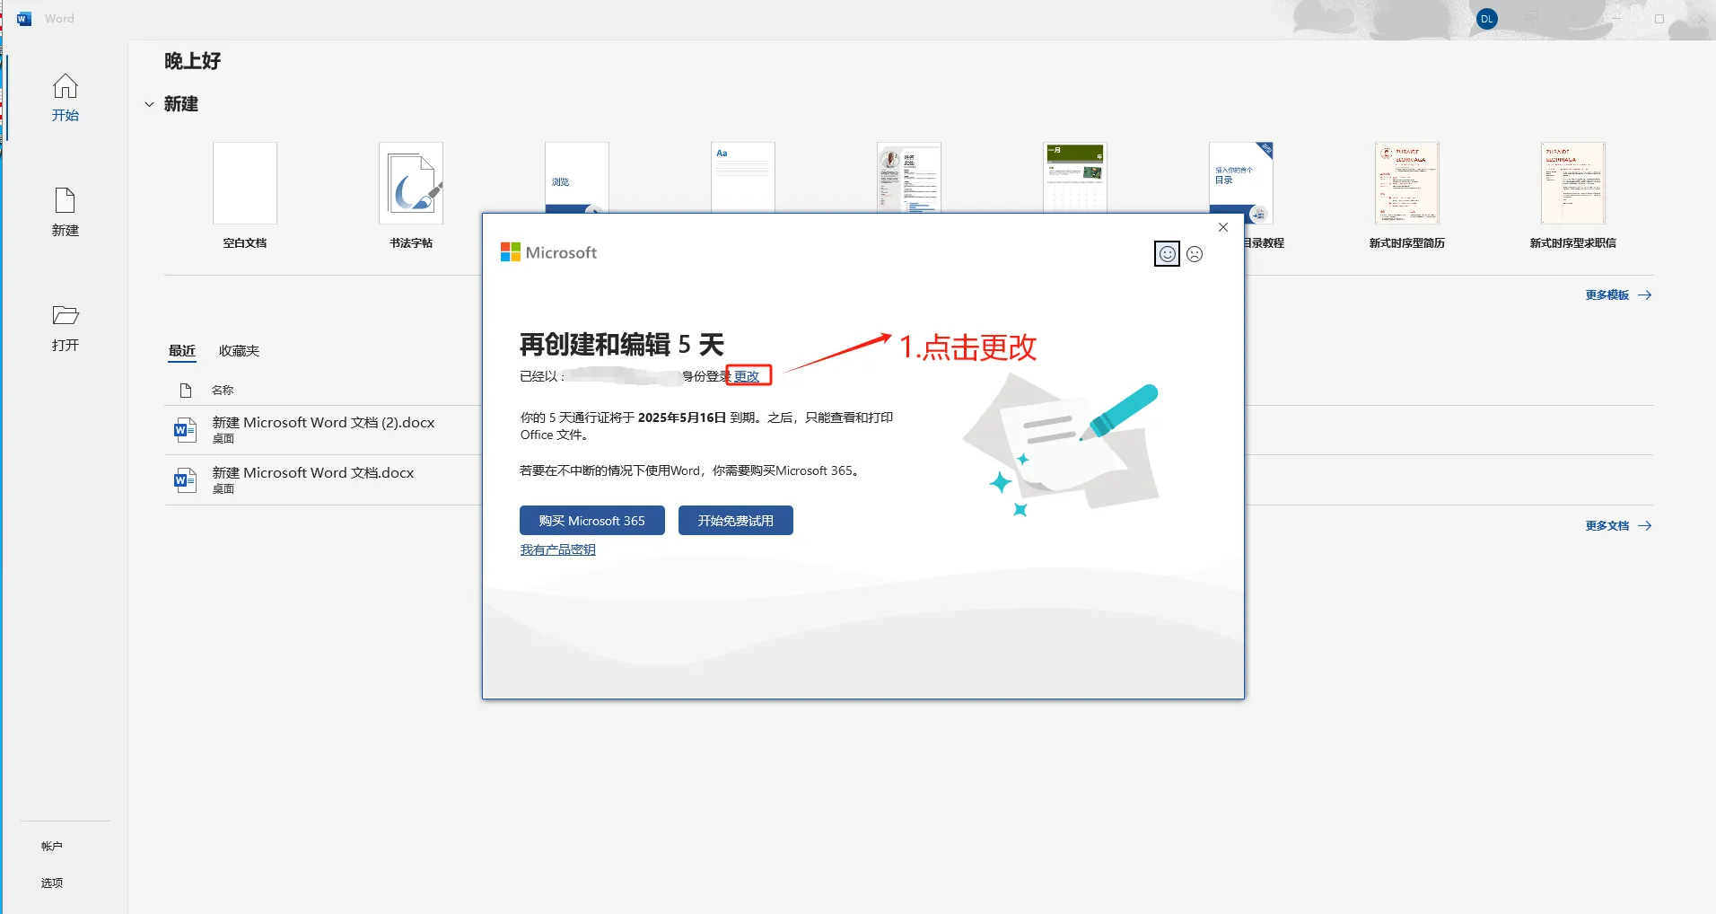Screen dimensions: 1716x914
Task: Click the 开始免费试用 button
Action: tap(735, 521)
